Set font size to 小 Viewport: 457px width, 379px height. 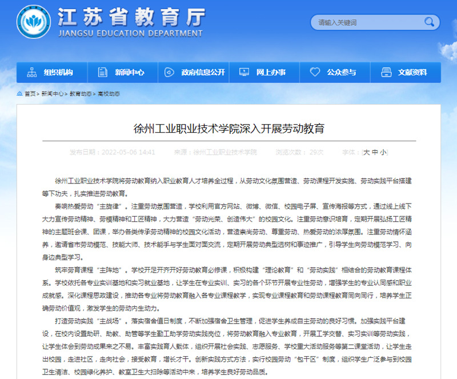(383, 152)
